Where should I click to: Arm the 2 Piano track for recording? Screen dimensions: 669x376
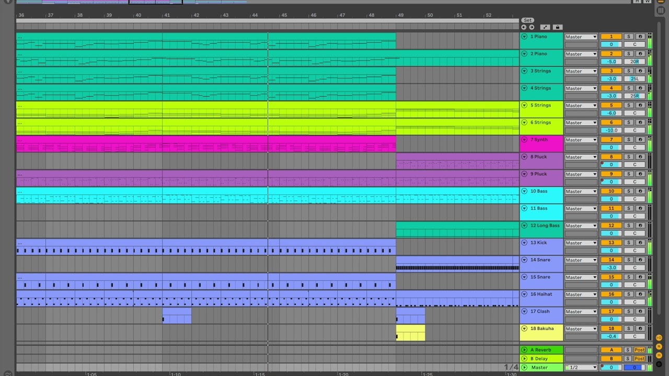(640, 54)
